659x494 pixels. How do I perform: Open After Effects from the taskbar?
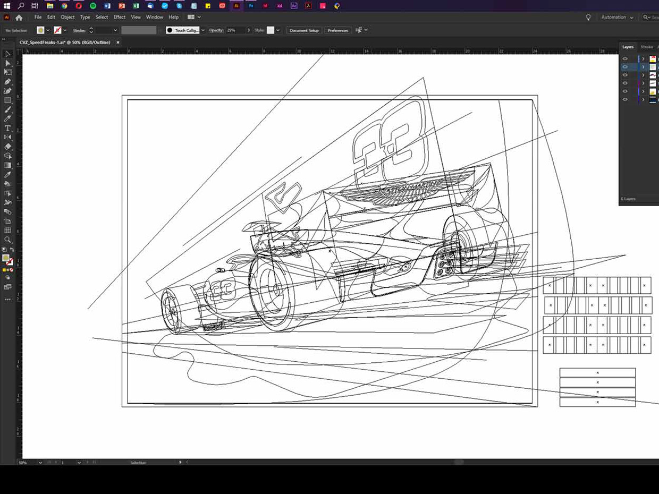tap(294, 6)
